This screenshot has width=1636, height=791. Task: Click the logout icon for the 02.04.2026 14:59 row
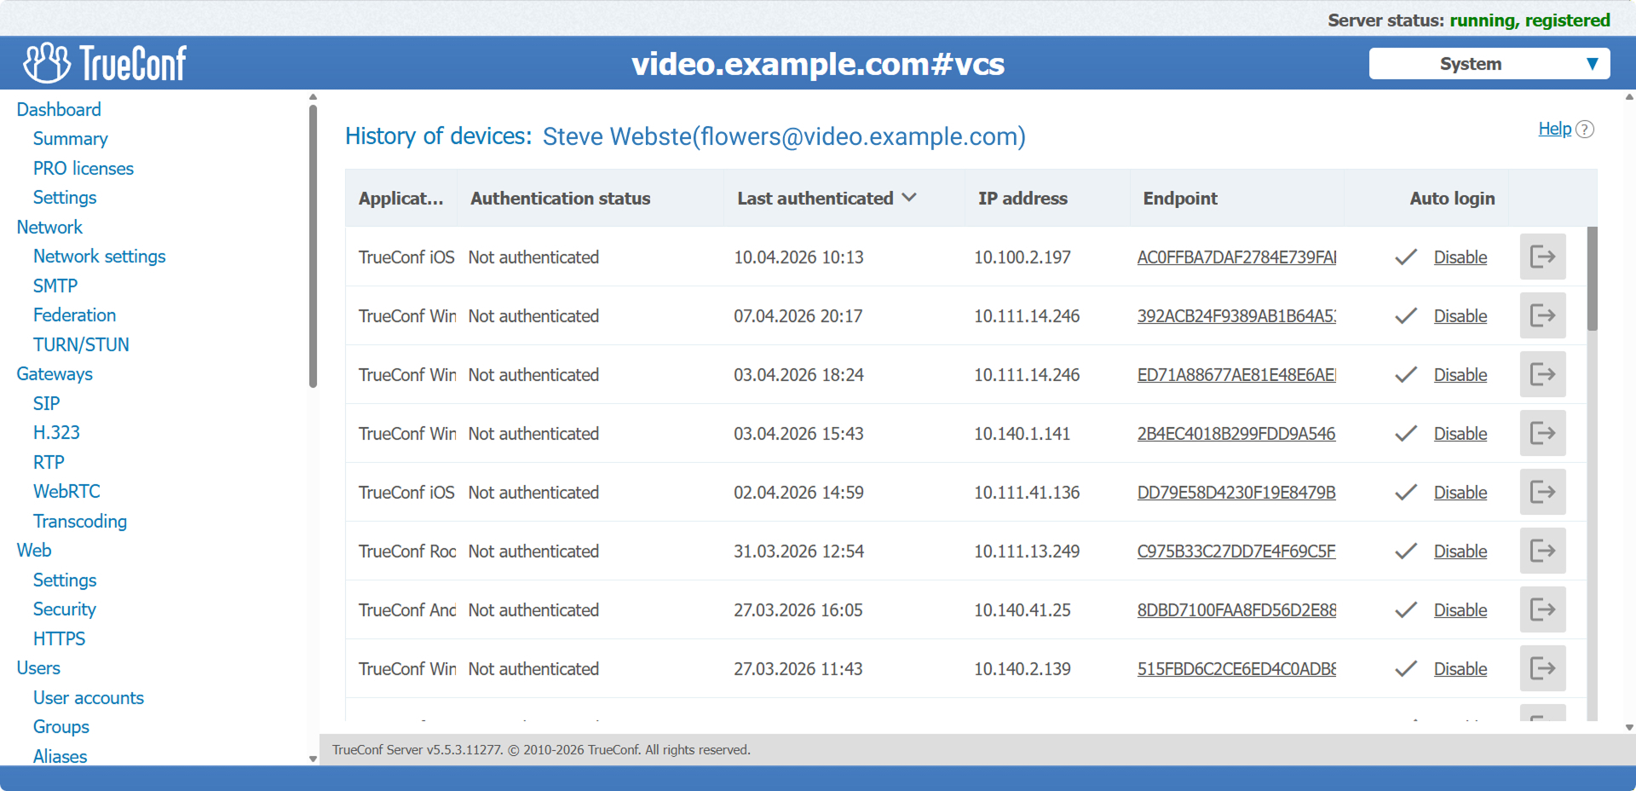(x=1542, y=492)
